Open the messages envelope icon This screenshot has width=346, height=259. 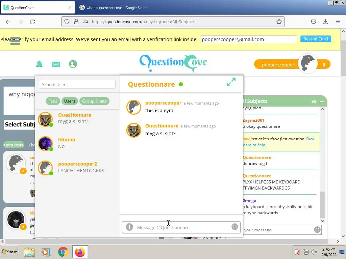[56, 64]
